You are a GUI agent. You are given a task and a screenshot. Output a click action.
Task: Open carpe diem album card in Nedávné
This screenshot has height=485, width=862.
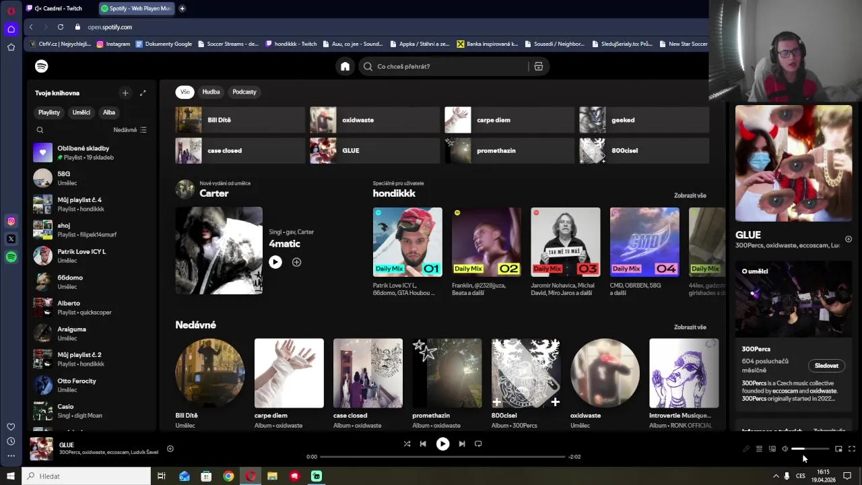pyautogui.click(x=289, y=383)
